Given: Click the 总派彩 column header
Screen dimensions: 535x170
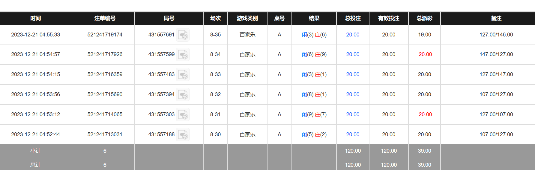Looking at the screenshot, I should coord(424,18).
